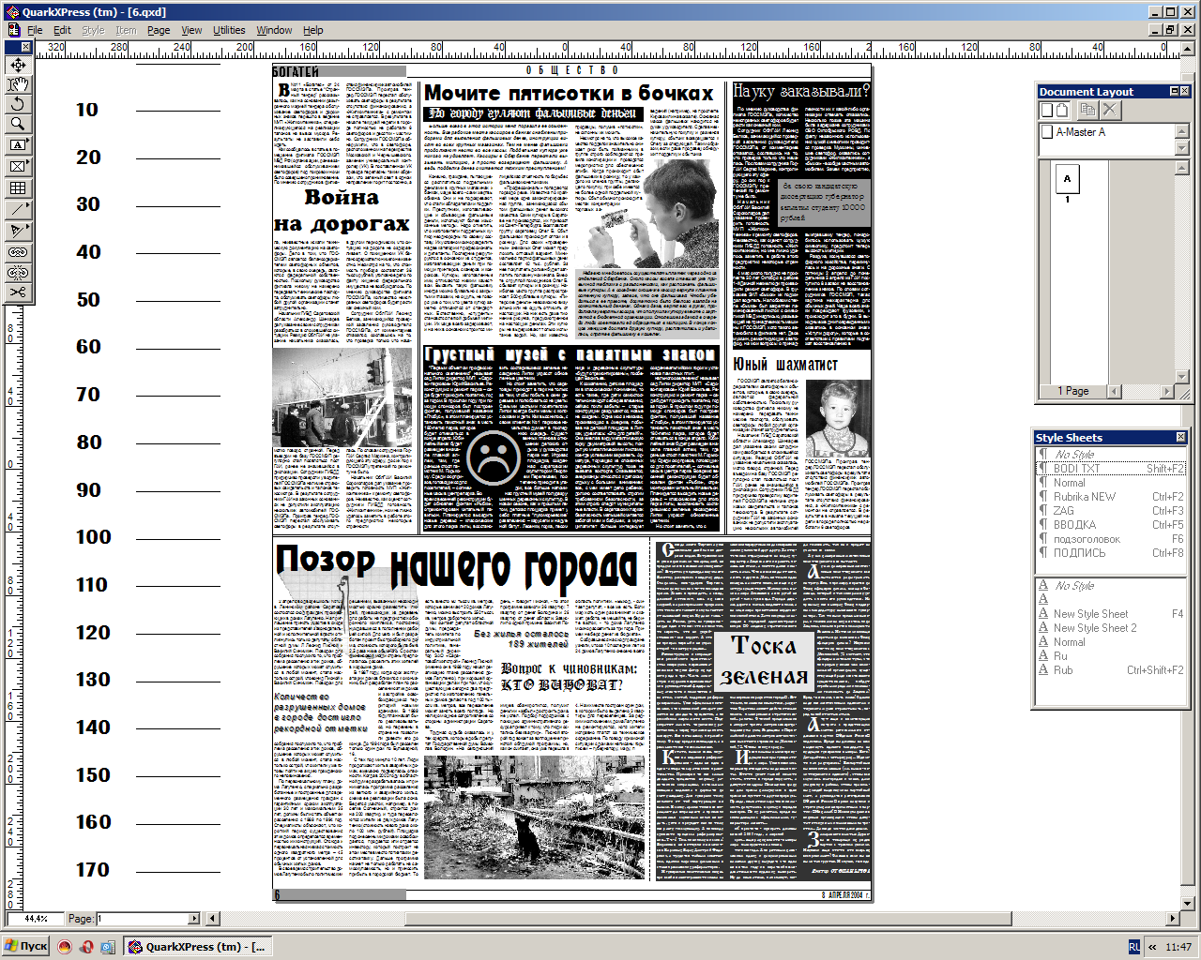
Task: Apply Rub character style
Action: point(1111,670)
